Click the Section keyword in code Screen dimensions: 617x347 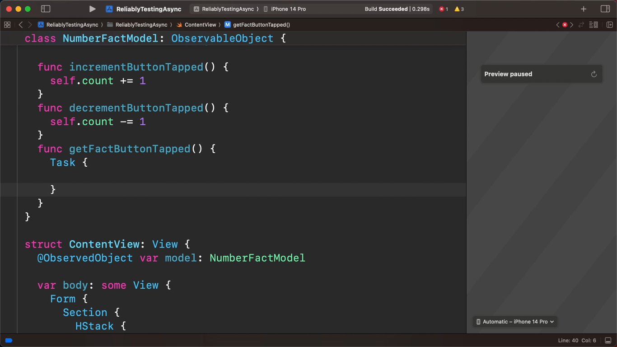click(85, 312)
